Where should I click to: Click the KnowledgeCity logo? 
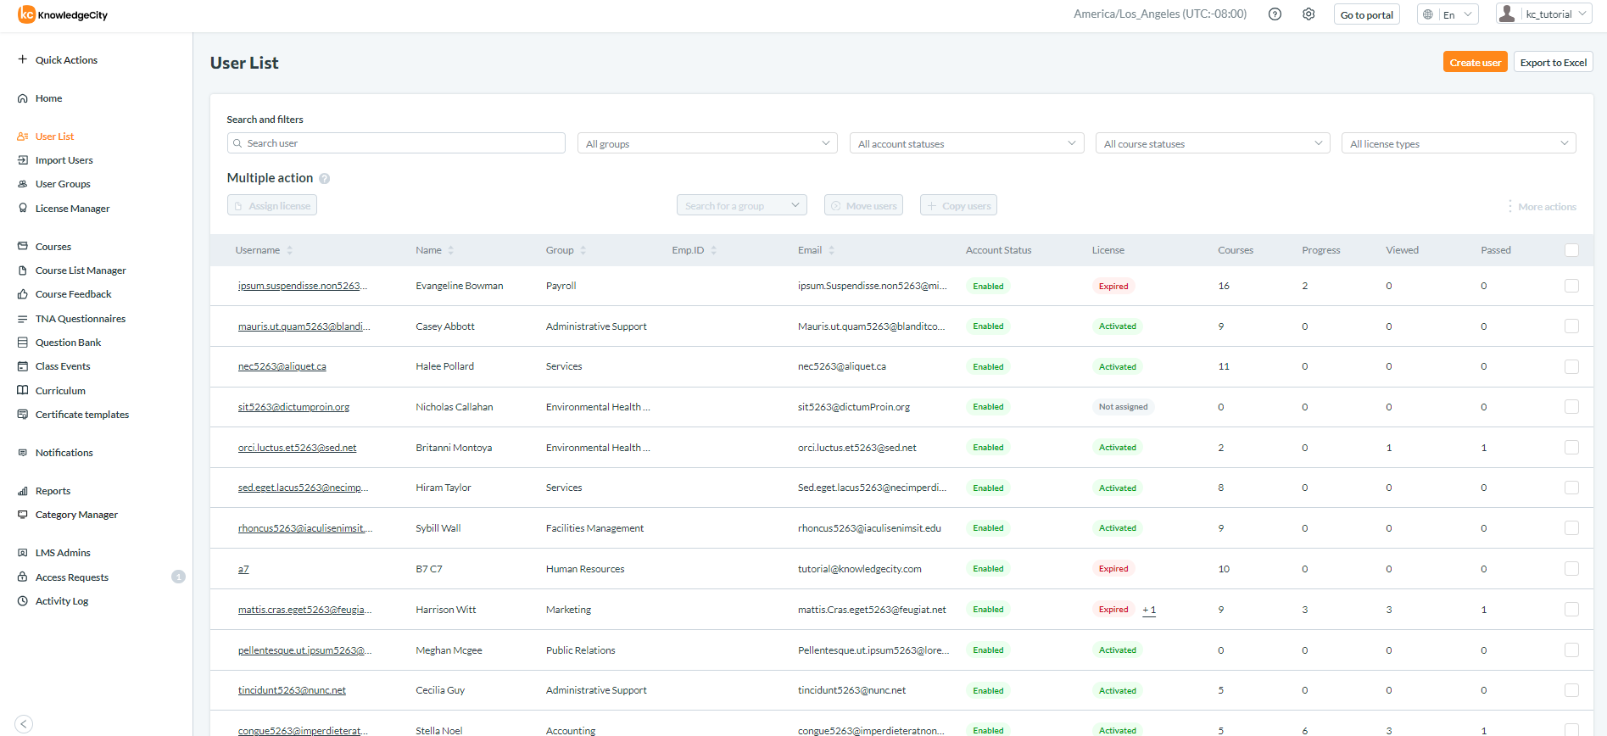pyautogui.click(x=63, y=14)
